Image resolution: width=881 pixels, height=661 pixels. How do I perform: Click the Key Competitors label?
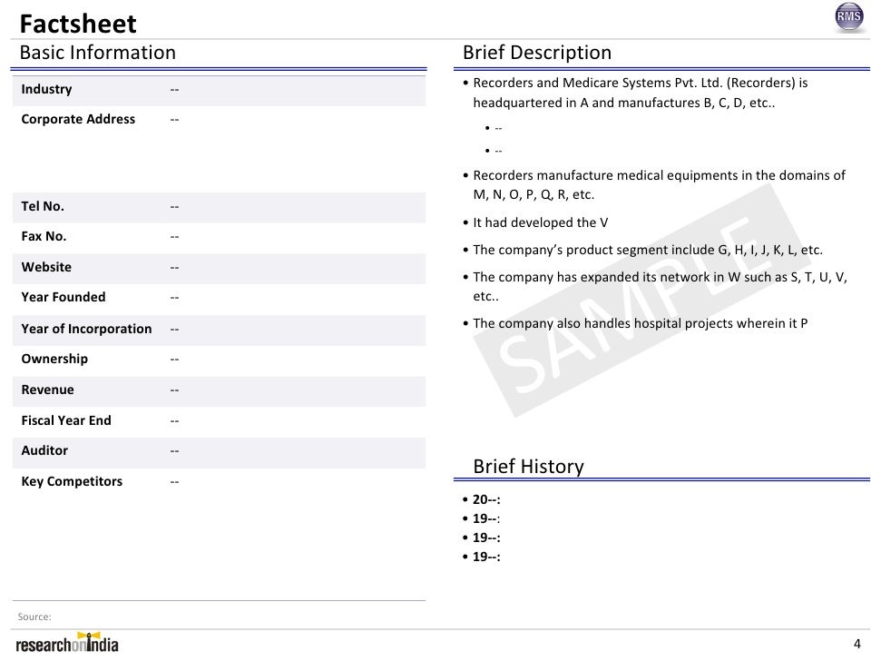(x=72, y=481)
